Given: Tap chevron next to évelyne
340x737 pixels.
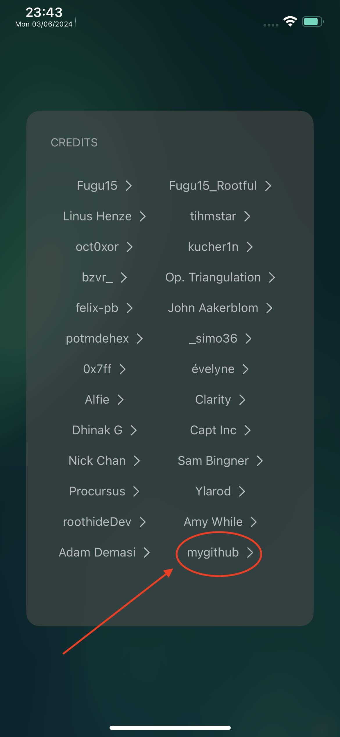Looking at the screenshot, I should point(246,369).
